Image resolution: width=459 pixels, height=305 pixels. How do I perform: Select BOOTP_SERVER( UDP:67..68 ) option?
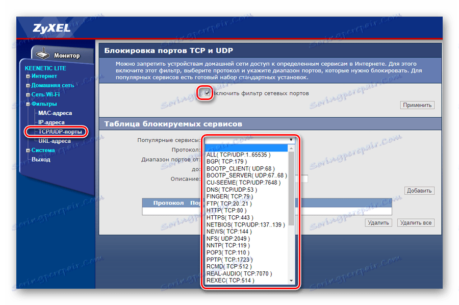pos(246,175)
